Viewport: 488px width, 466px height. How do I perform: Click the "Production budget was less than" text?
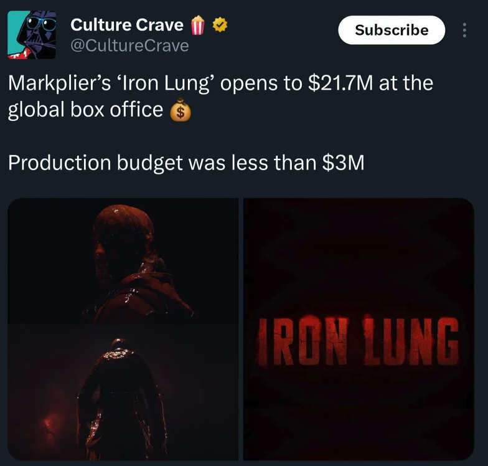coord(162,163)
